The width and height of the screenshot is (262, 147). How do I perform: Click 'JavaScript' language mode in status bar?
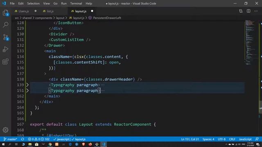245,139
